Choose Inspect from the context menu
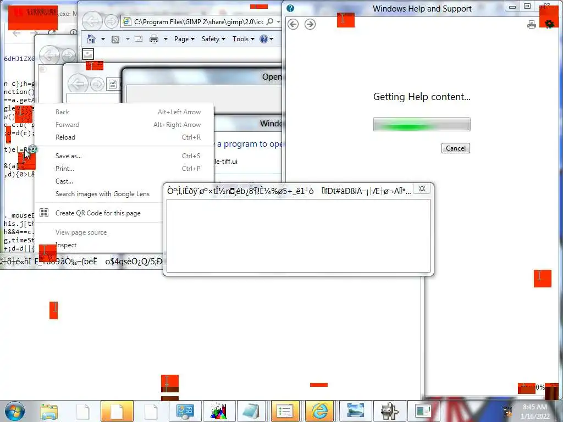Screen dimensions: 563x422 pyautogui.click(x=100, y=245)
